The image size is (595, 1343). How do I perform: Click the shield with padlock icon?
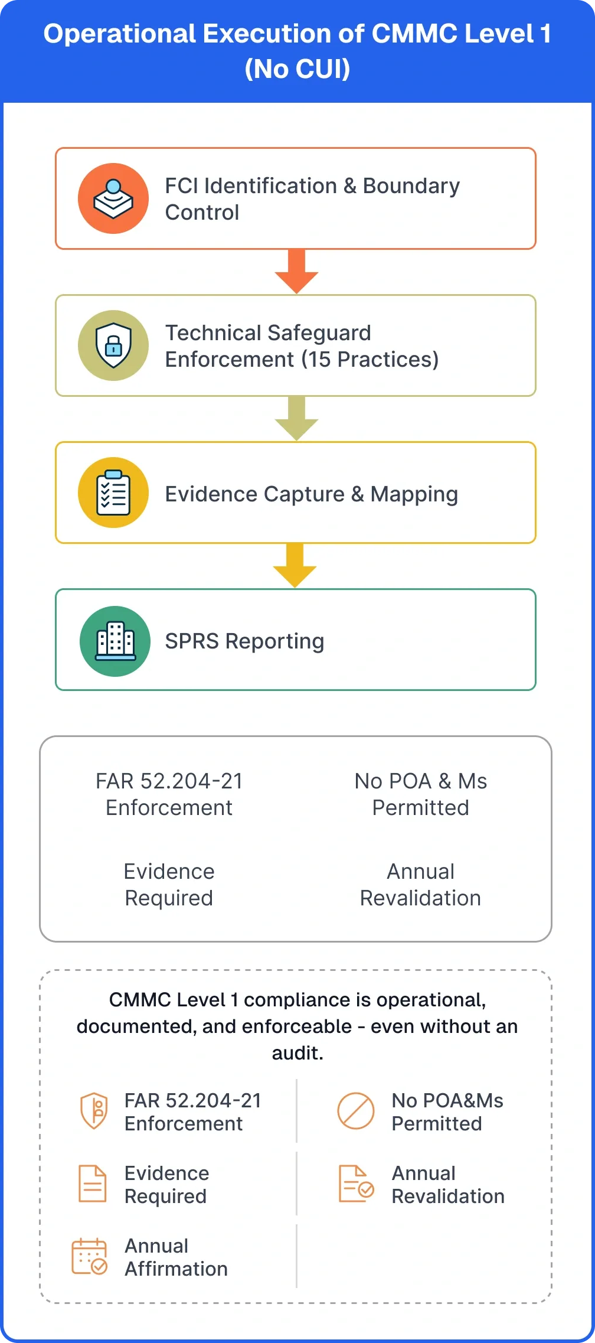(x=113, y=345)
